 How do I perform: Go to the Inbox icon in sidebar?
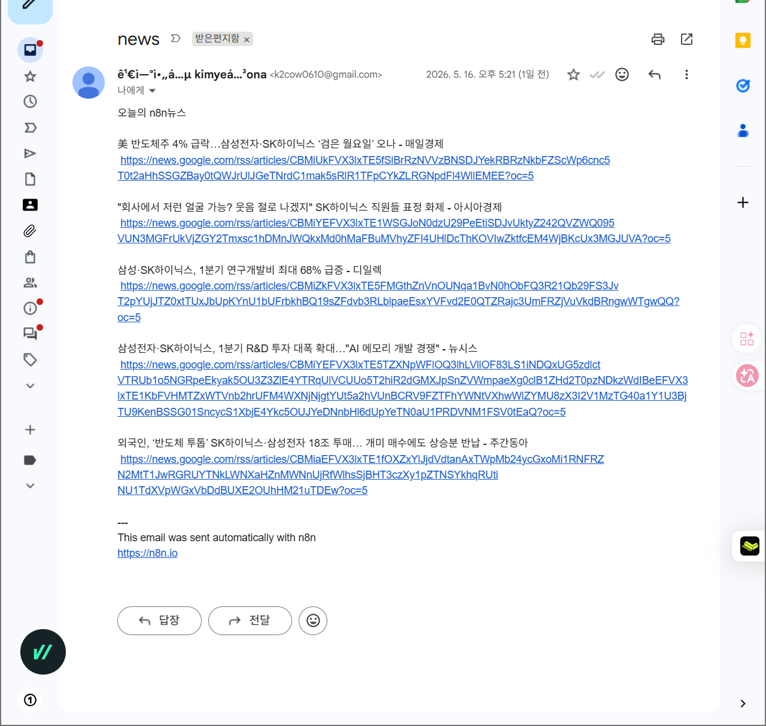pyautogui.click(x=31, y=50)
